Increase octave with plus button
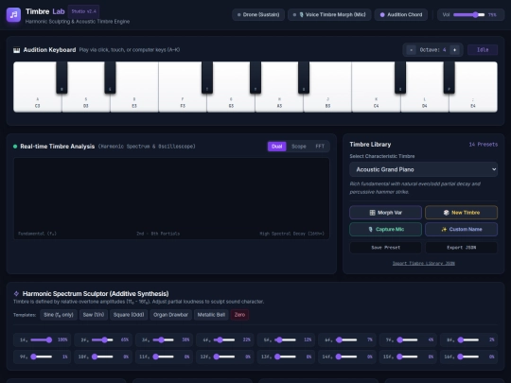Image resolution: width=511 pixels, height=383 pixels. tap(454, 50)
